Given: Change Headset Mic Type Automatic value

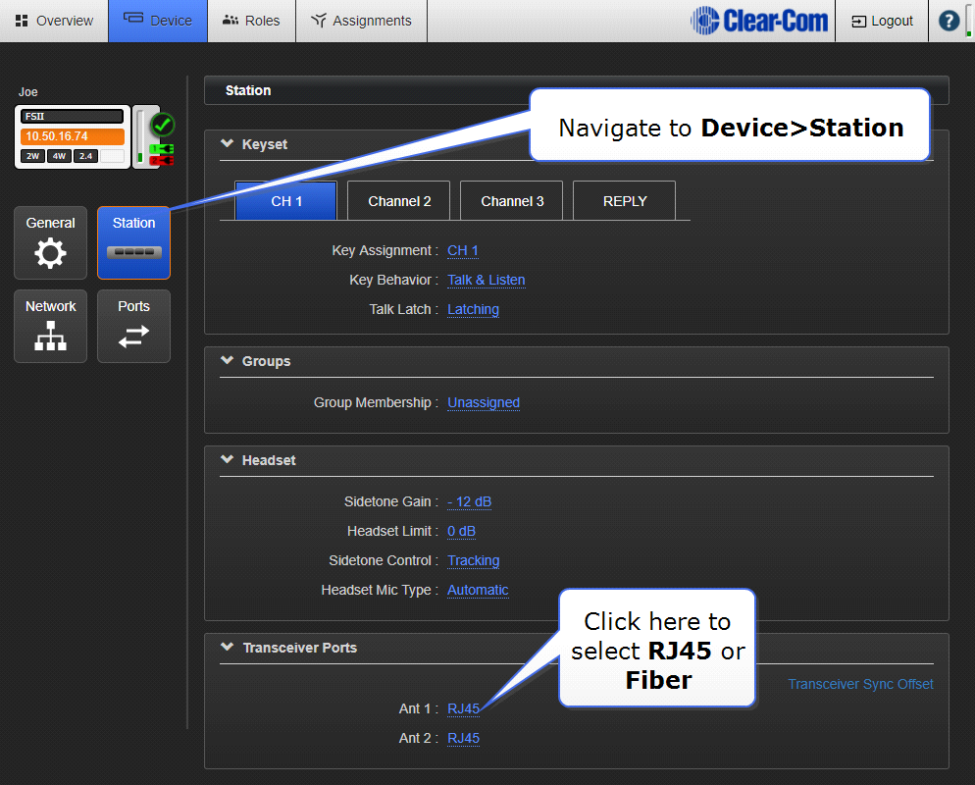Looking at the screenshot, I should coord(478,590).
